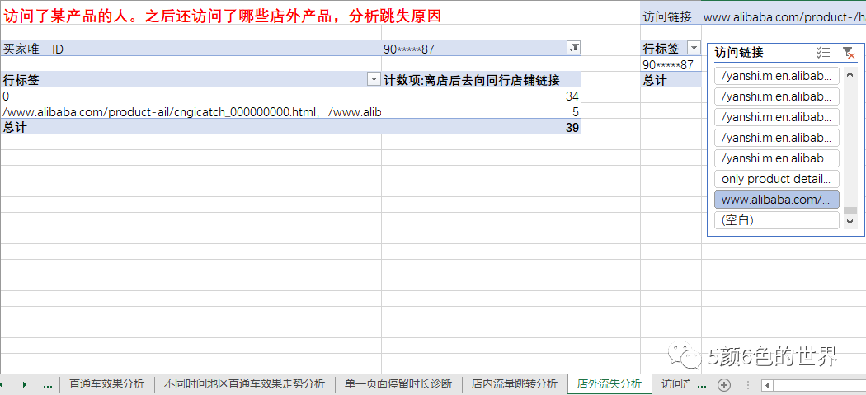The width and height of the screenshot is (866, 395).
Task: Select the 买家唯一ID label cell
Action: (x=191, y=49)
